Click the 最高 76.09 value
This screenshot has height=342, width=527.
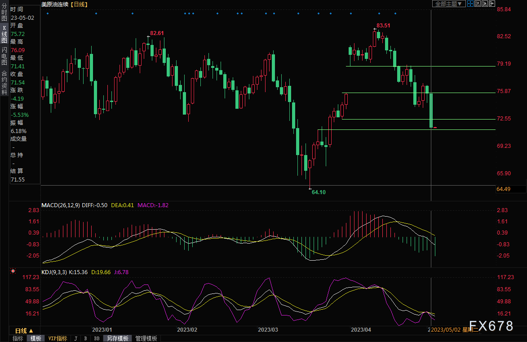18,50
